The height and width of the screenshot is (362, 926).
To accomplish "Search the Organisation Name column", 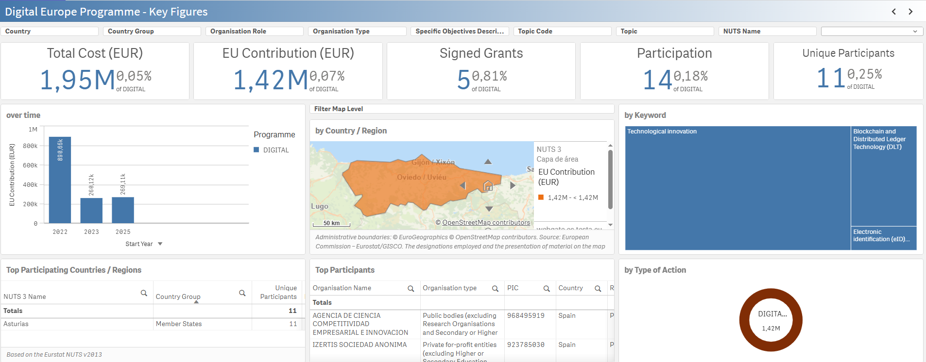I will (411, 289).
